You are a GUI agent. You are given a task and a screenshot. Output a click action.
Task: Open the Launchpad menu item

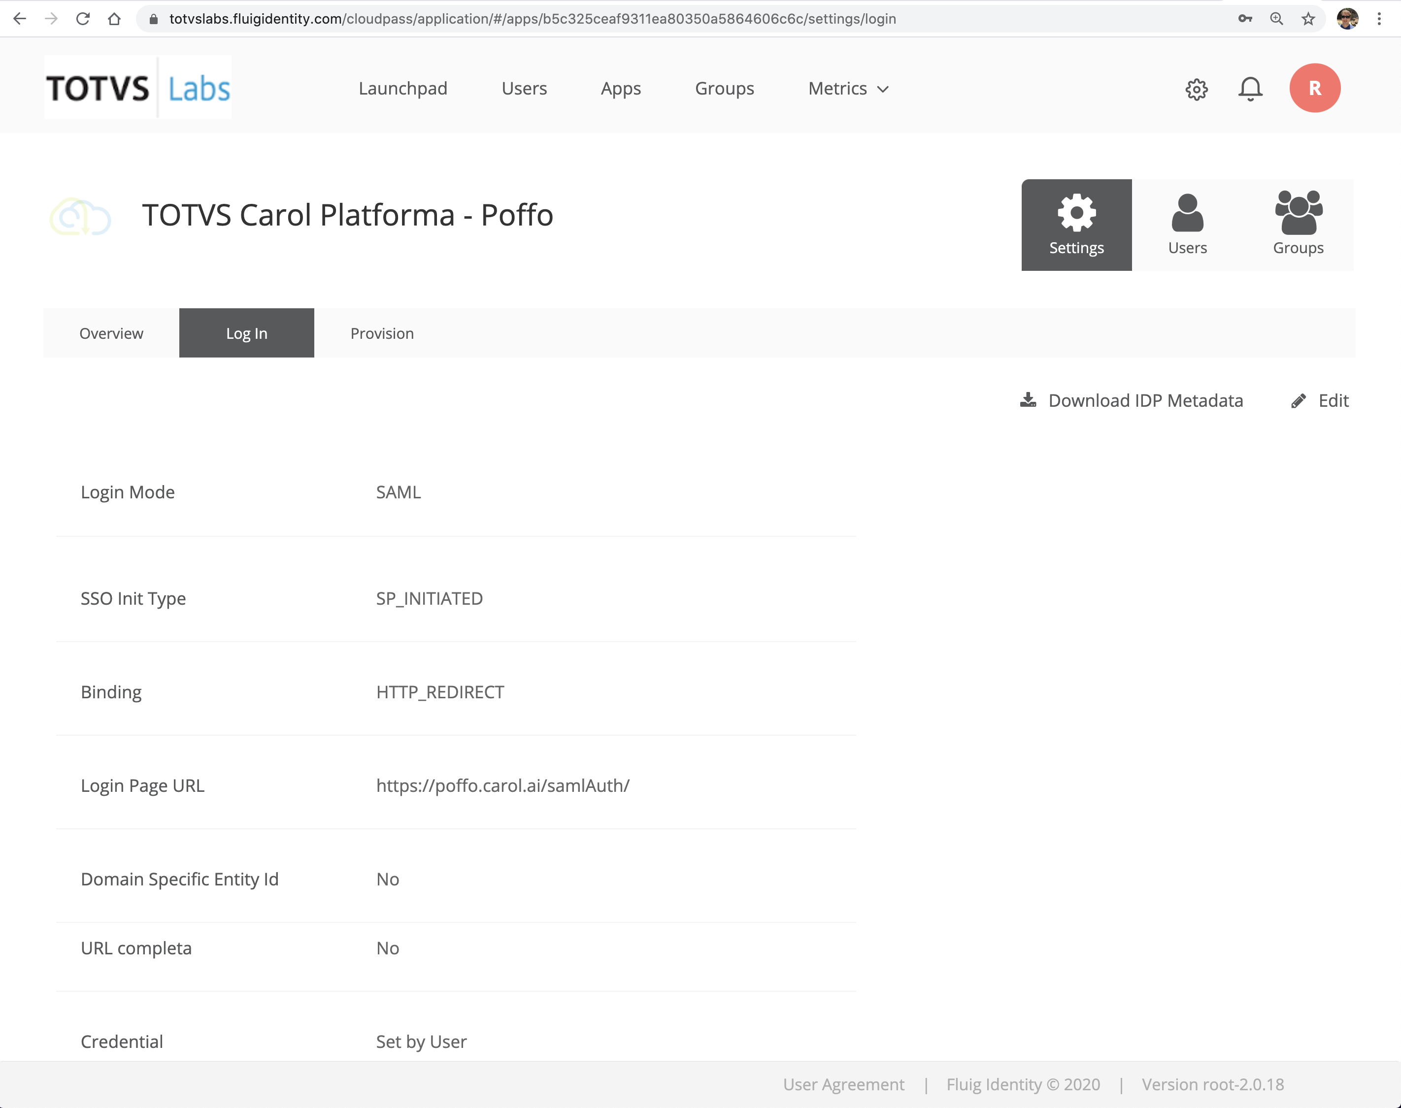pyautogui.click(x=403, y=88)
